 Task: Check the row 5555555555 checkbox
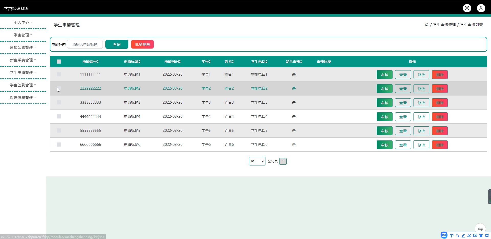59,130
